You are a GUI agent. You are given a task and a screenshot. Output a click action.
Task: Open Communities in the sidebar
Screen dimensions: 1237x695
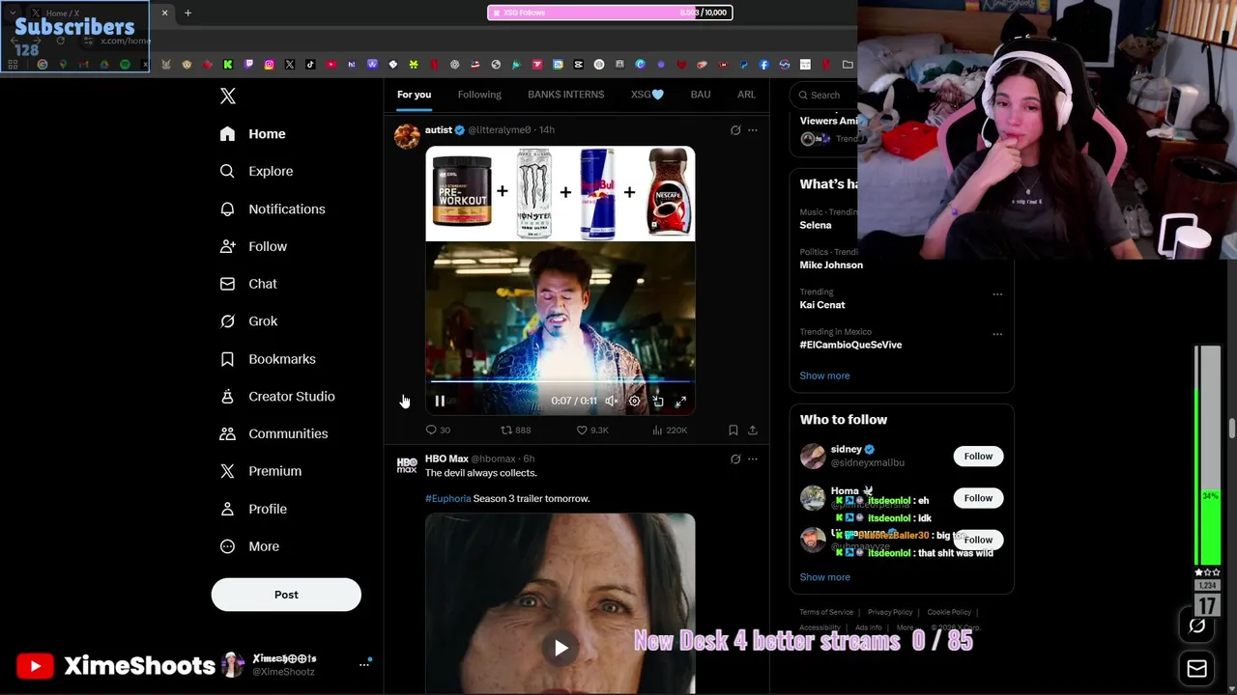[273, 433]
